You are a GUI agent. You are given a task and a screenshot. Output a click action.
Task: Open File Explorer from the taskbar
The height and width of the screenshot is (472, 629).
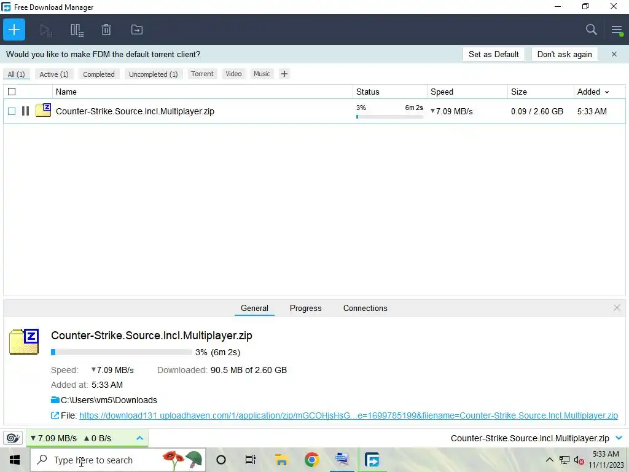tap(281, 460)
